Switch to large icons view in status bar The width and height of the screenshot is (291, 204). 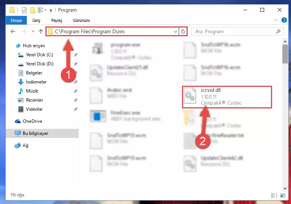pyautogui.click(x=283, y=195)
